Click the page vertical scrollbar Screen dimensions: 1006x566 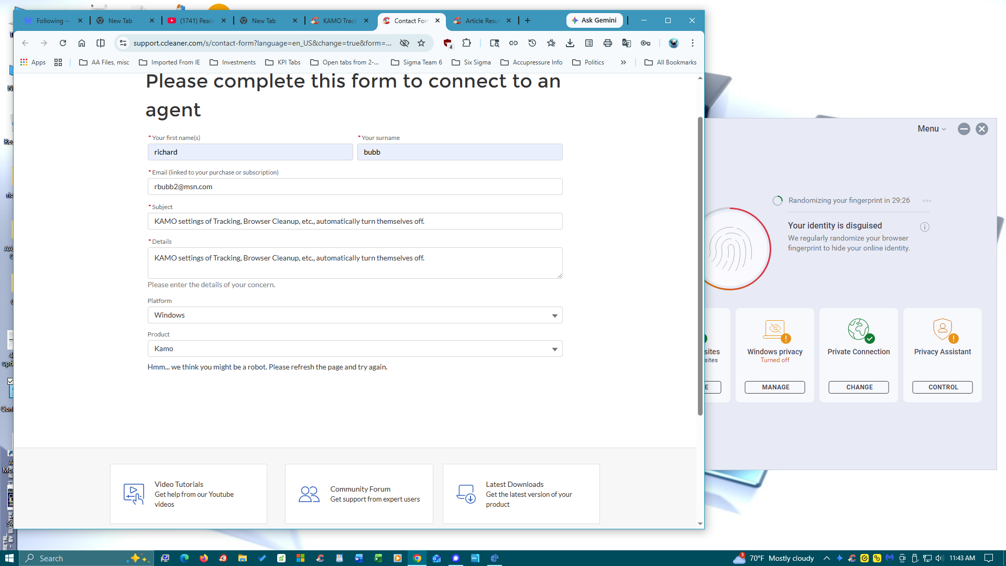coord(700,262)
